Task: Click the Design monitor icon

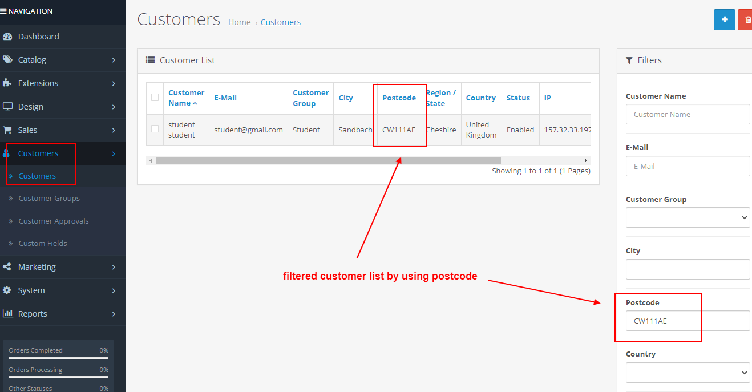Action: [7, 106]
